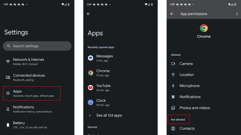
Task: Click the App permissions title
Action: pos(194,14)
